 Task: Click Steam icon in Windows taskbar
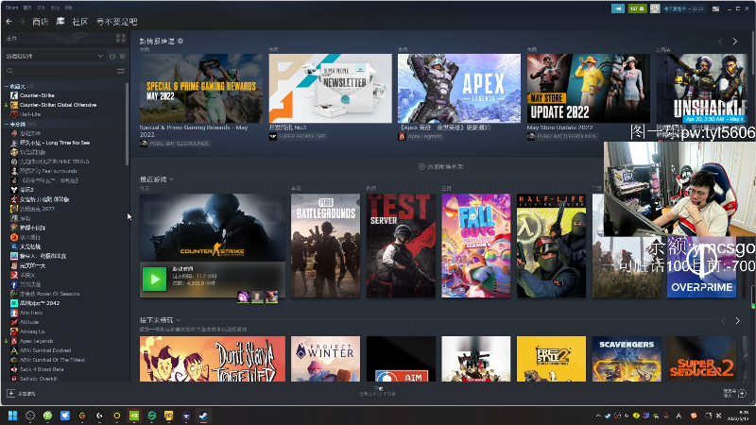(x=203, y=416)
